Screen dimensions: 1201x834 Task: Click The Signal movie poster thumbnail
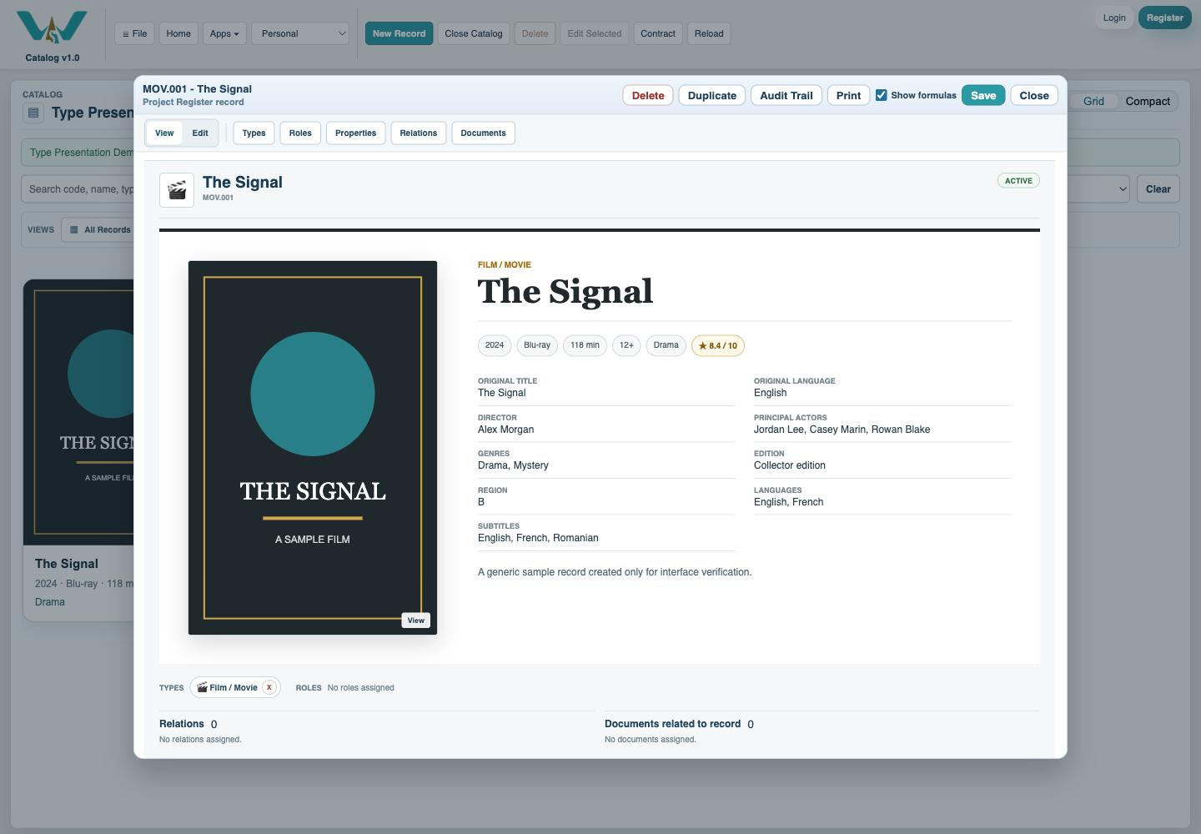pos(313,448)
